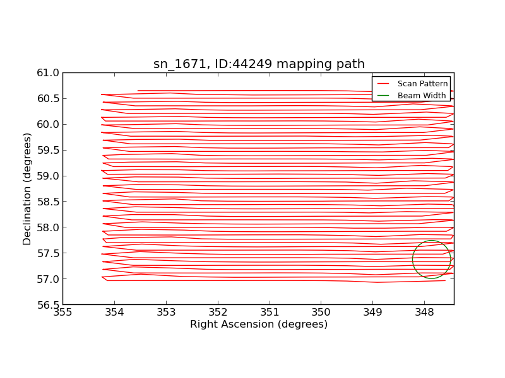Click the y-axis tick label 56.5
The image size is (505, 378).
48,305
